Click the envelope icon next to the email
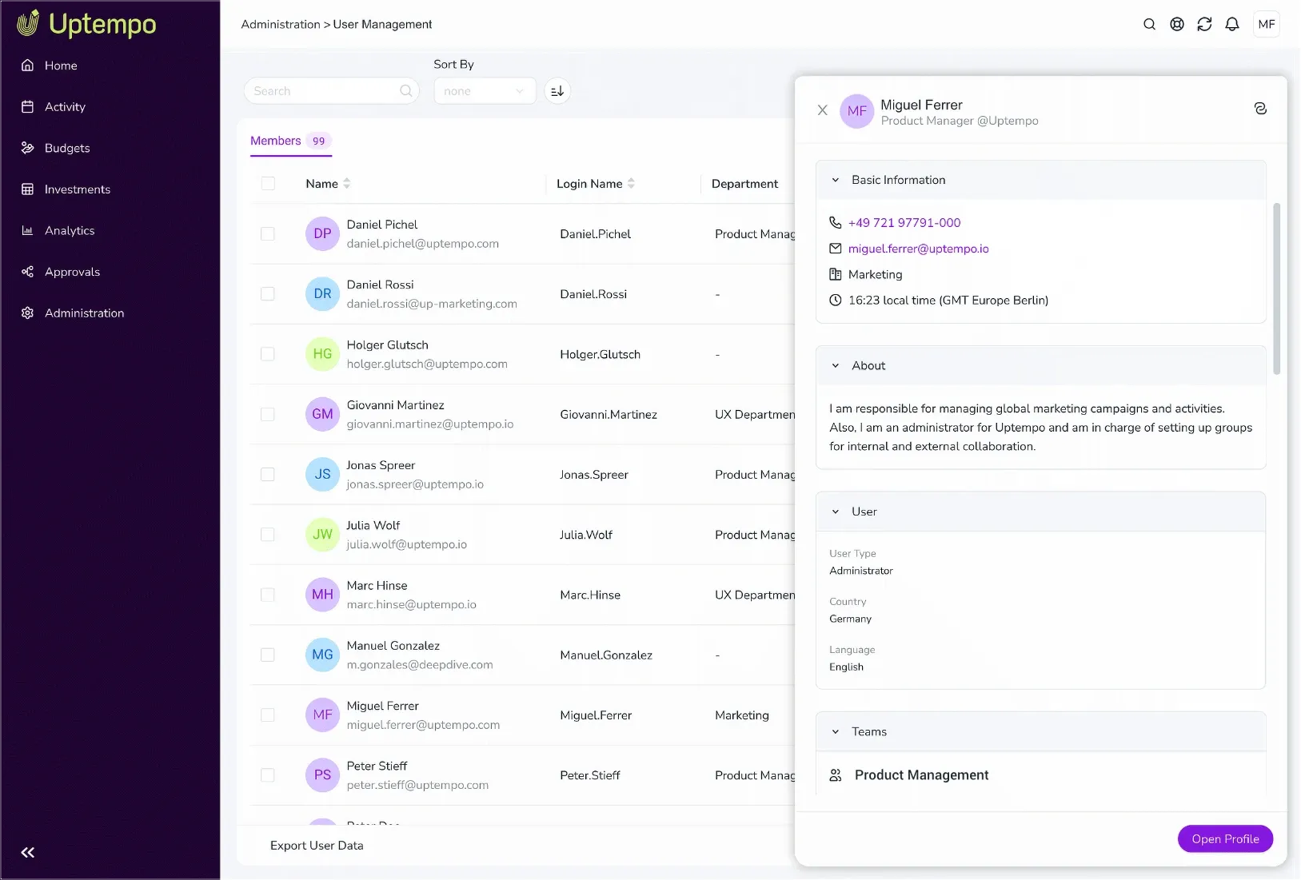 [835, 249]
